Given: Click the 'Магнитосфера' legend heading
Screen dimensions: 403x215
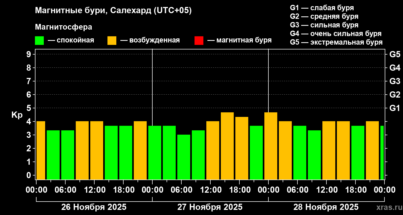Looking at the screenshot, I should (x=64, y=27).
